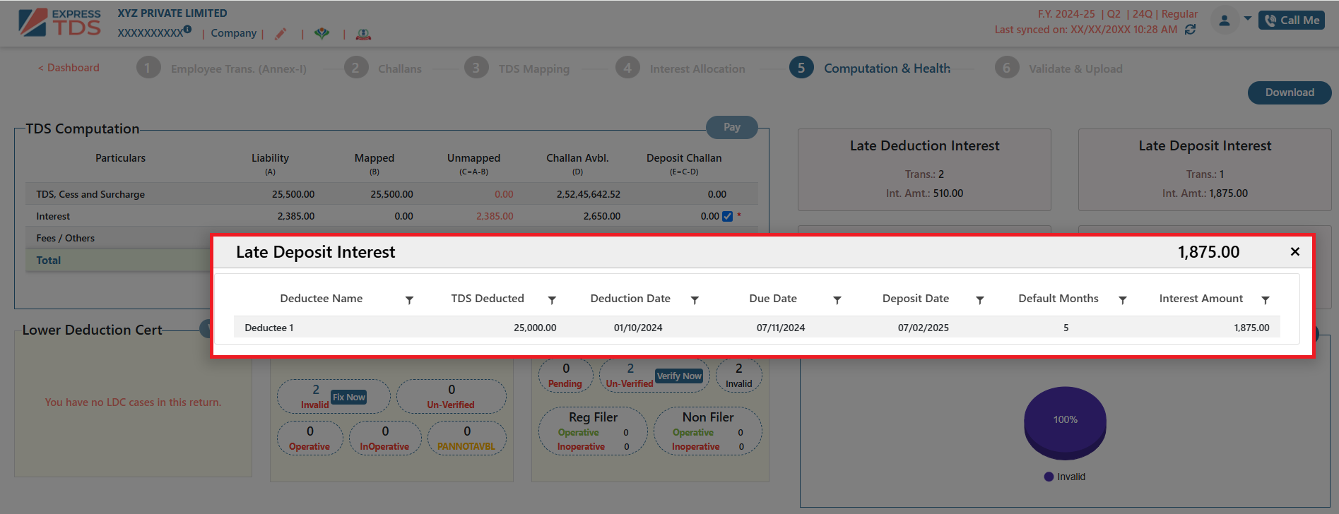Filter the Default Months column
This screenshot has height=514, width=1339.
point(1122,300)
